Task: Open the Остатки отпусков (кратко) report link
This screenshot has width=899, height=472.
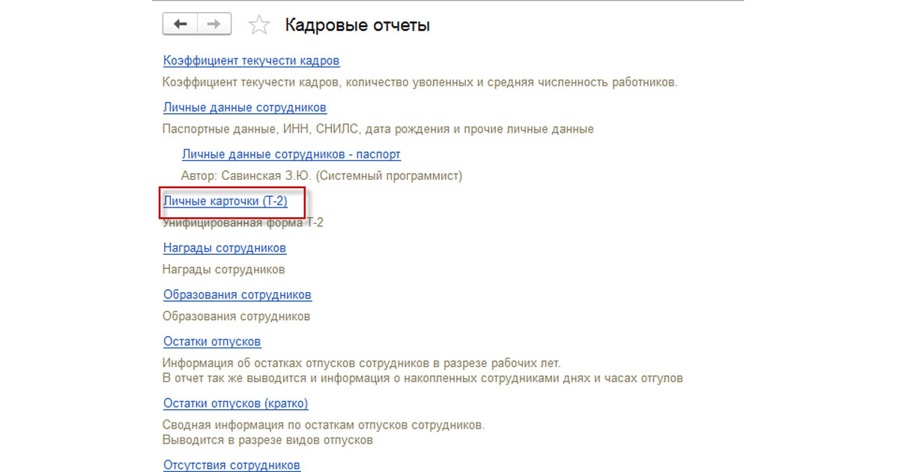Action: 235,403
